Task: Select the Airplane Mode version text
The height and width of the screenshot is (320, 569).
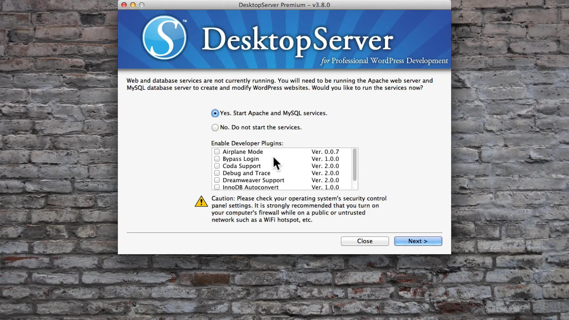Action: 325,152
